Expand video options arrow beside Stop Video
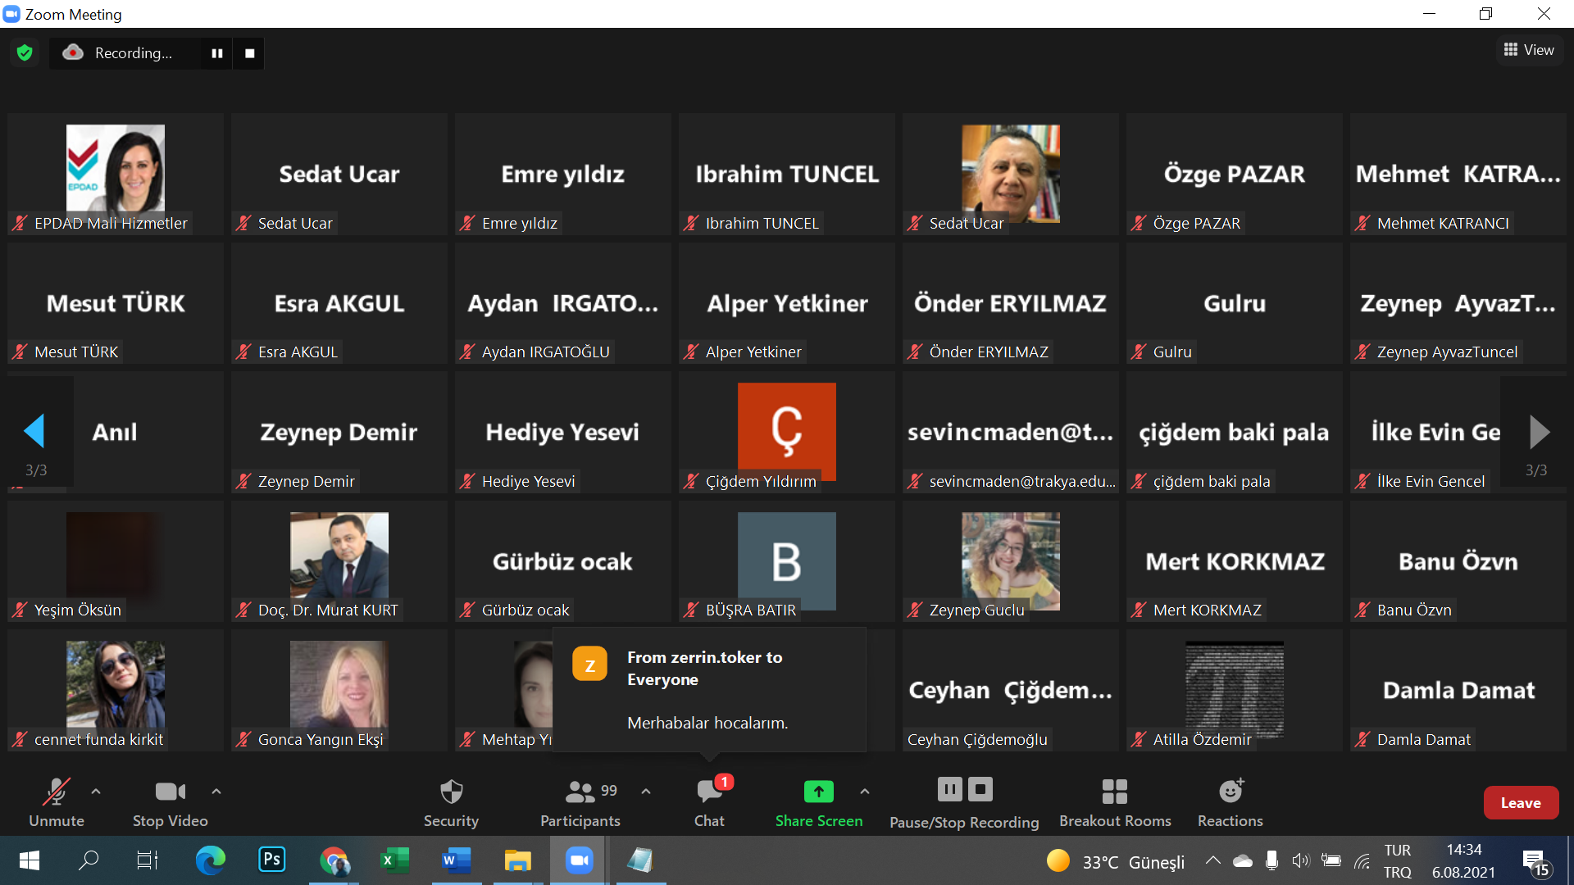1574x885 pixels. [x=216, y=792]
